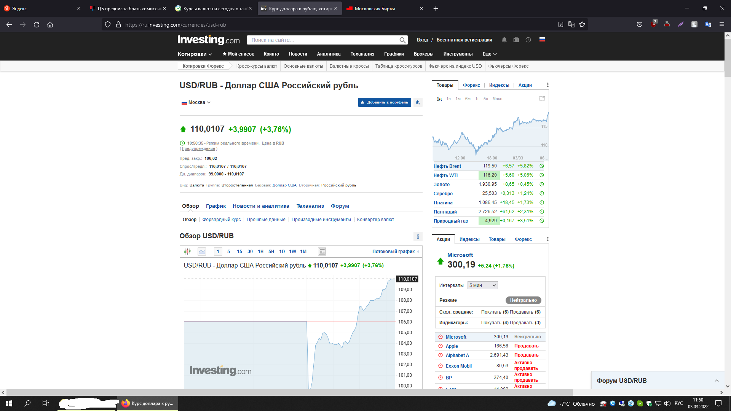Open the Нефть Brent quote
The width and height of the screenshot is (731, 411).
click(x=447, y=166)
